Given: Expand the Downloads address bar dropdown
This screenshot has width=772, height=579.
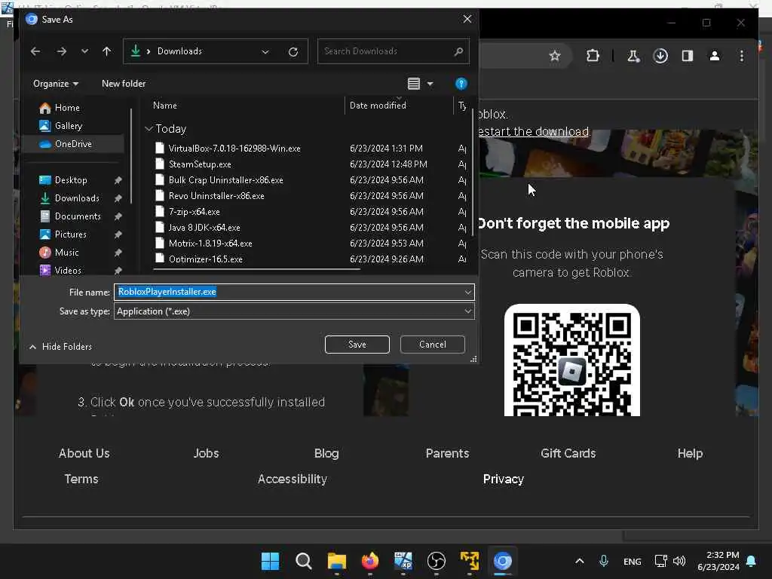Looking at the screenshot, I should coord(265,52).
